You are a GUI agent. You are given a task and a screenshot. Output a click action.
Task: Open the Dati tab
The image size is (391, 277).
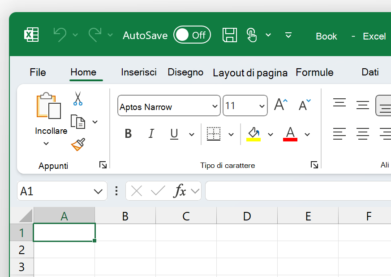370,72
